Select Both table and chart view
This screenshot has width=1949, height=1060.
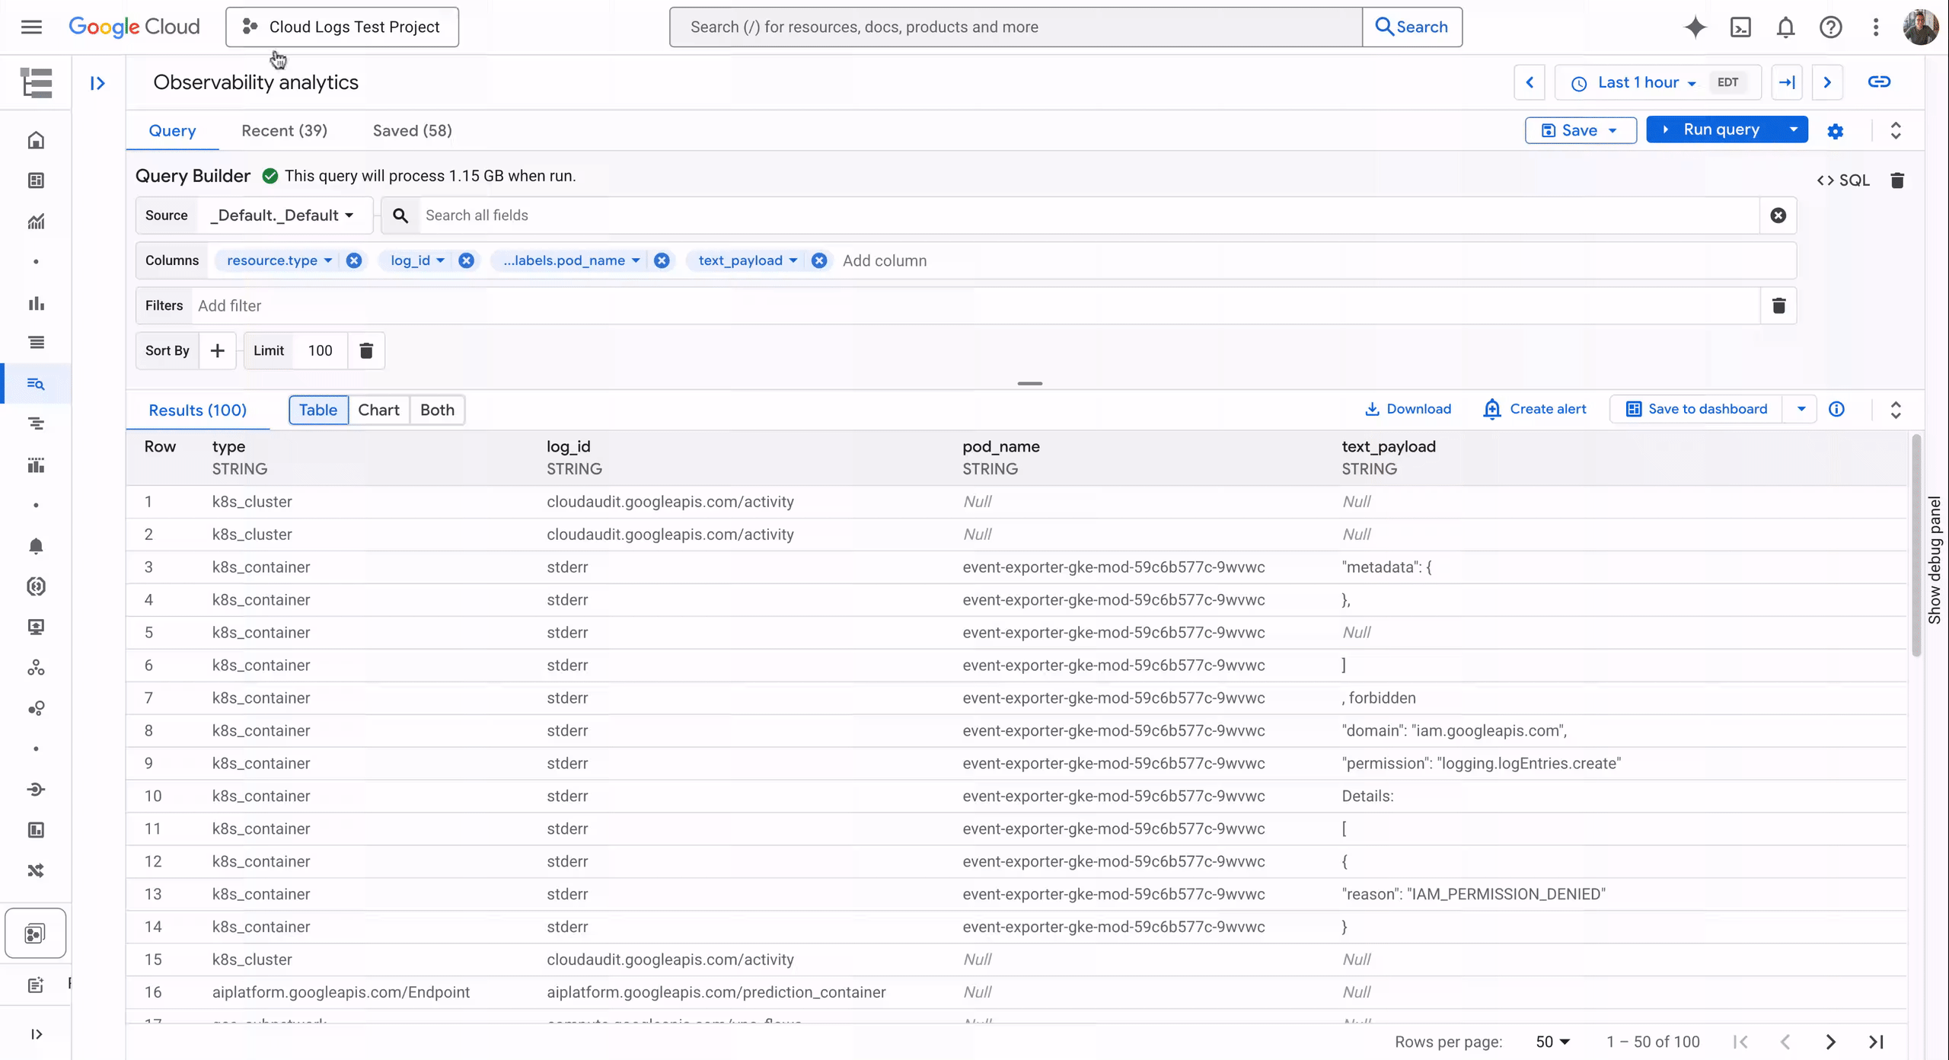[437, 410]
